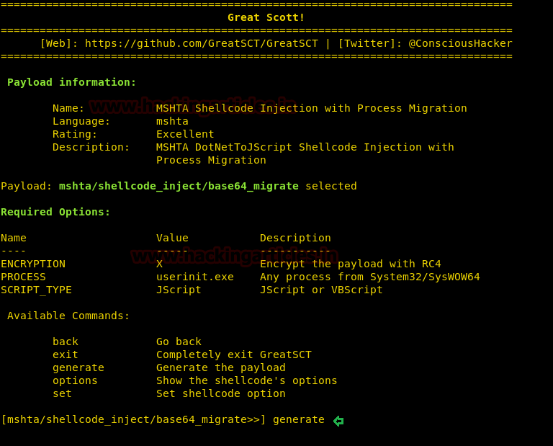Click the mshta/shellcode_inject/base64_migrate prompt
The image size is (553, 446).
coord(133,420)
